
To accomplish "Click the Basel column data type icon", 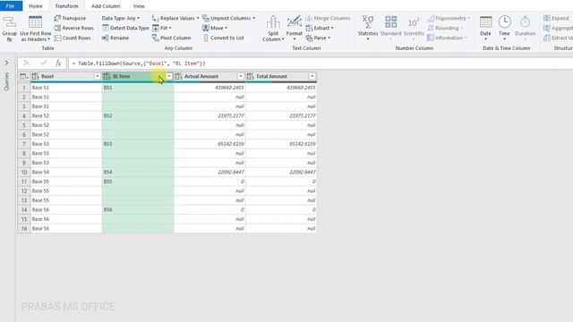I will coord(35,76).
